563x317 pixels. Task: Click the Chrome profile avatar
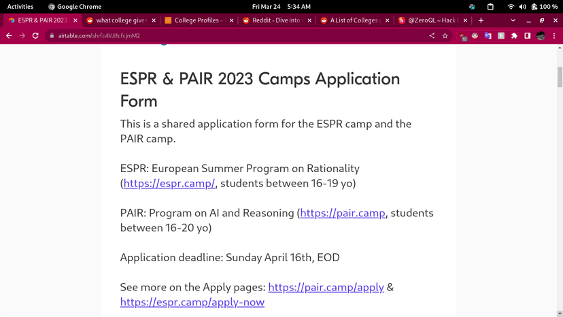coord(541,35)
